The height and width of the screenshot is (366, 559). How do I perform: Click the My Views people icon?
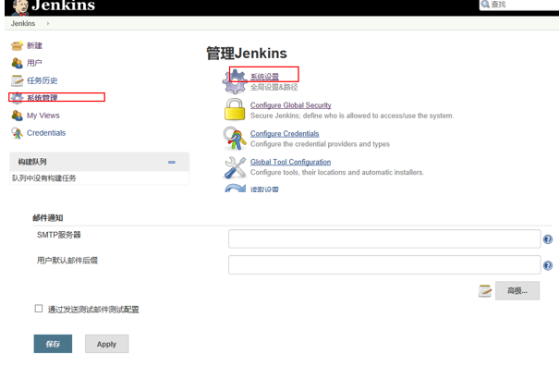point(17,116)
